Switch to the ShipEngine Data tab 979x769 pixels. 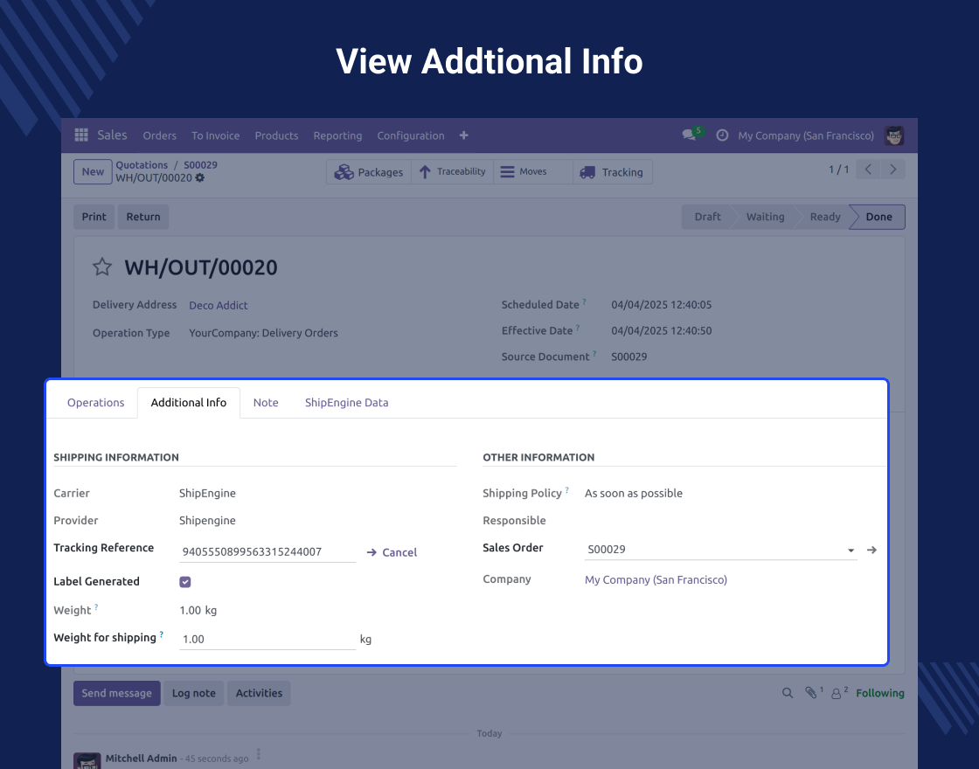click(346, 403)
